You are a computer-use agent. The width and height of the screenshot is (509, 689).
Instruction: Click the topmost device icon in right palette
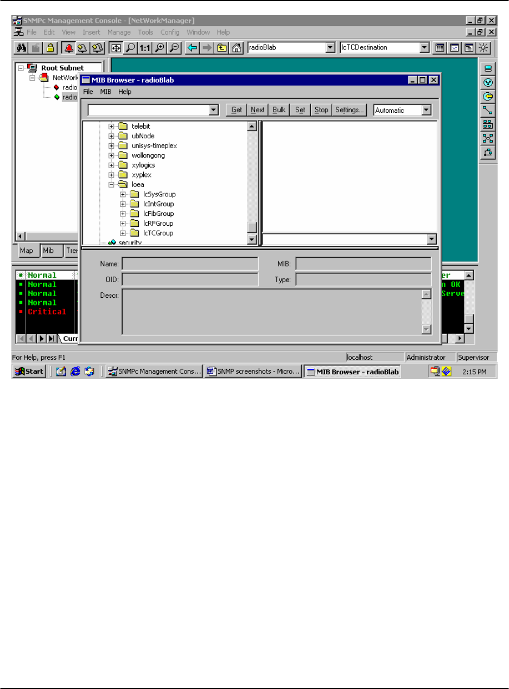(x=488, y=68)
